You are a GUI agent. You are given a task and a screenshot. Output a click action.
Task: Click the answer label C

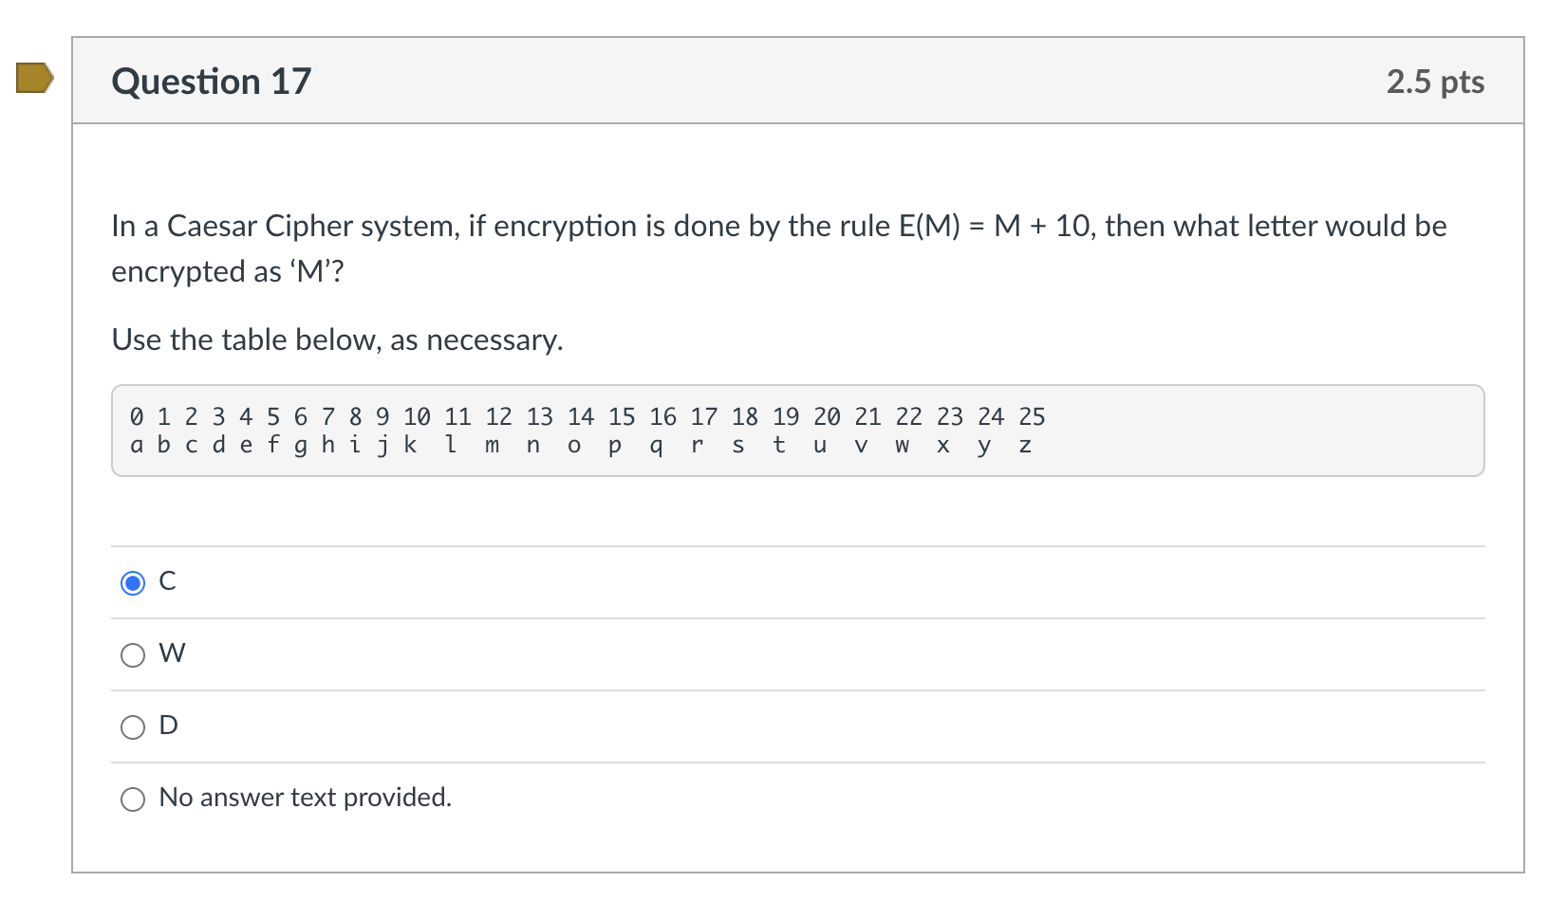(x=168, y=581)
